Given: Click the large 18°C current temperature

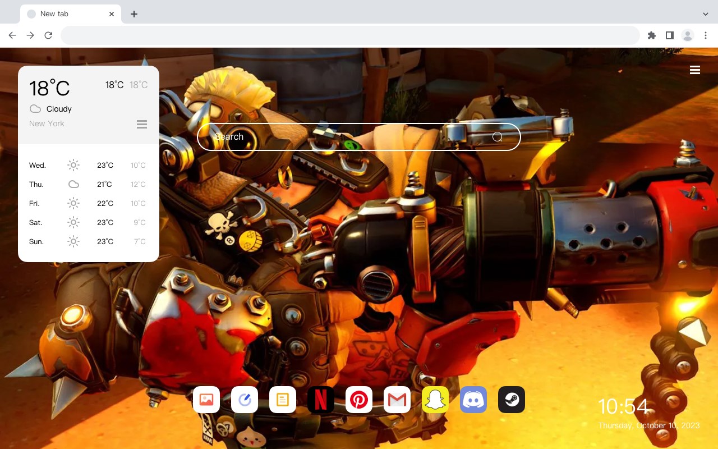Looking at the screenshot, I should tap(49, 88).
